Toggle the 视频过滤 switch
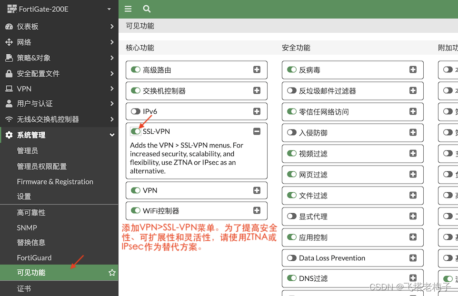Image resolution: width=458 pixels, height=296 pixels. (292, 153)
